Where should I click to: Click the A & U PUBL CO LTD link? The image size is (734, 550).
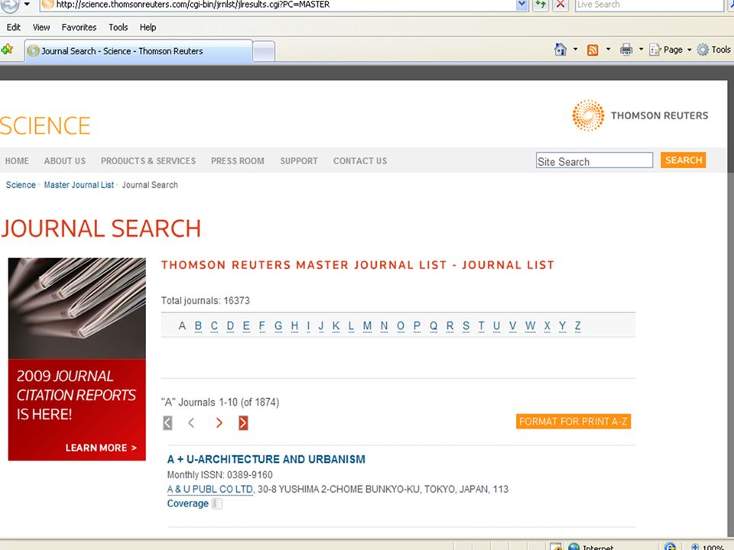click(210, 489)
